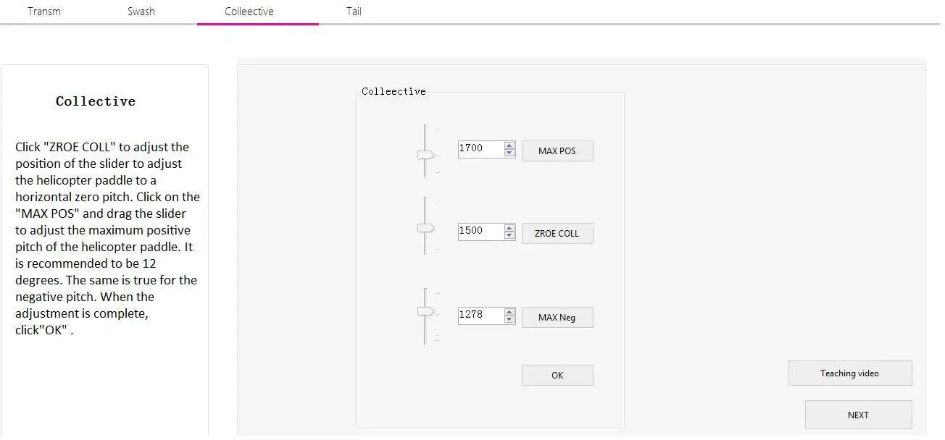The image size is (945, 440).
Task: Click the 1700 MAX POS input field
Action: 480,148
